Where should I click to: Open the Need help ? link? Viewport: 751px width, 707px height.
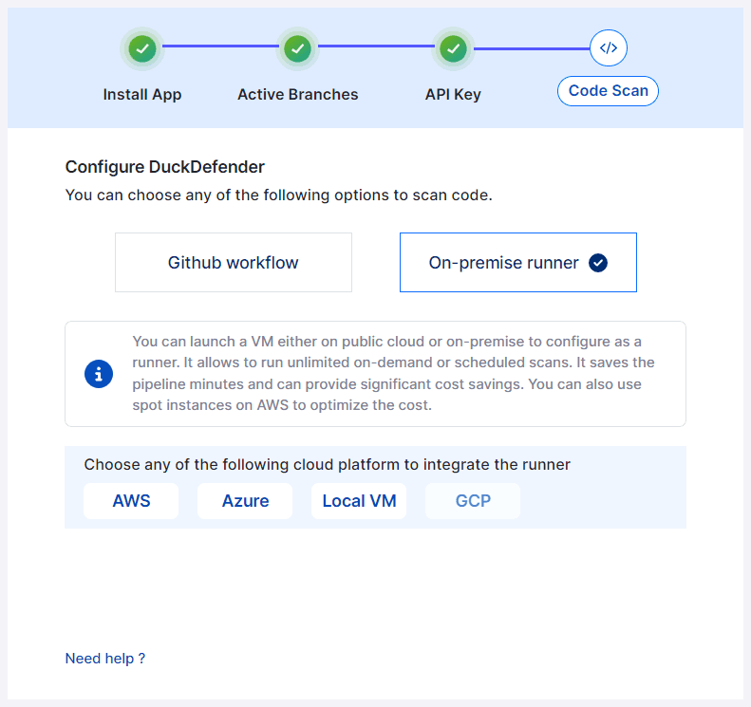point(104,659)
